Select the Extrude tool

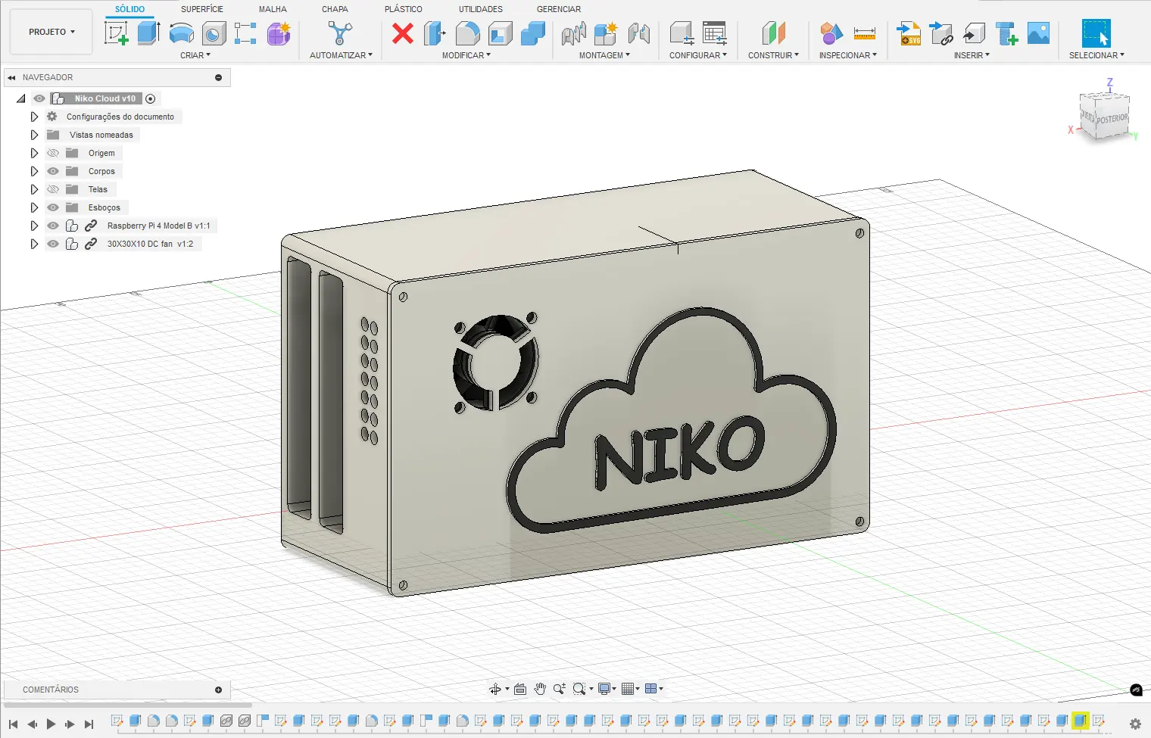click(x=148, y=33)
